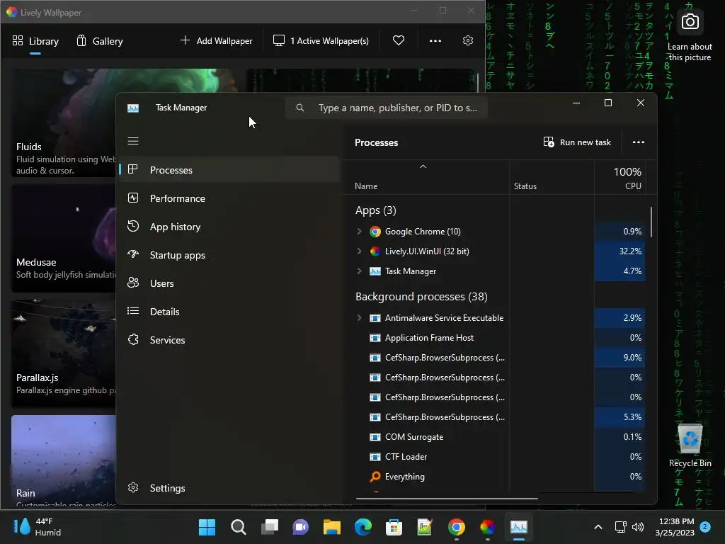Launch Microsoft Edge from the taskbar
The width and height of the screenshot is (725, 544).
(x=363, y=527)
